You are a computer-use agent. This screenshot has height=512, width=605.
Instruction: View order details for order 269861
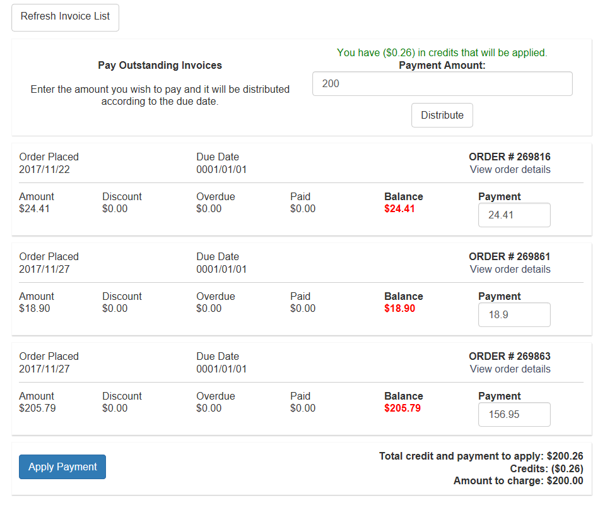pos(510,270)
